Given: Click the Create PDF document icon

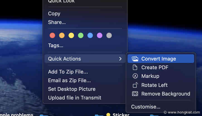Looking at the screenshot, I should pyautogui.click(x=135, y=67).
